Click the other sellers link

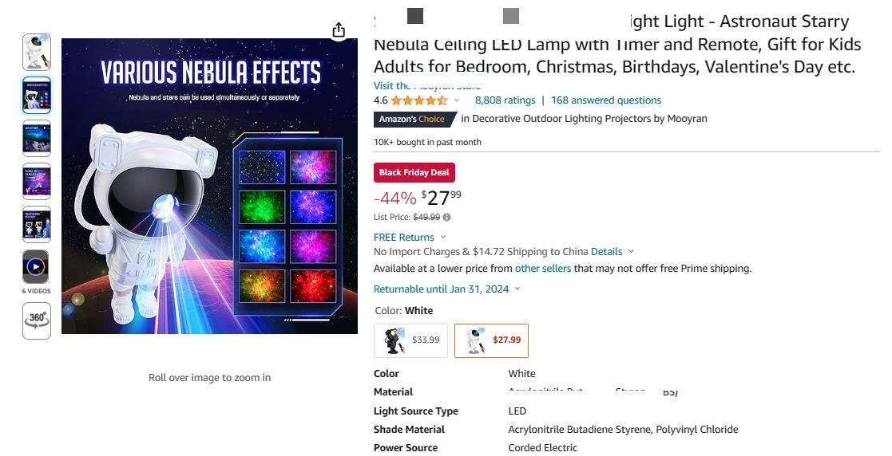point(543,268)
